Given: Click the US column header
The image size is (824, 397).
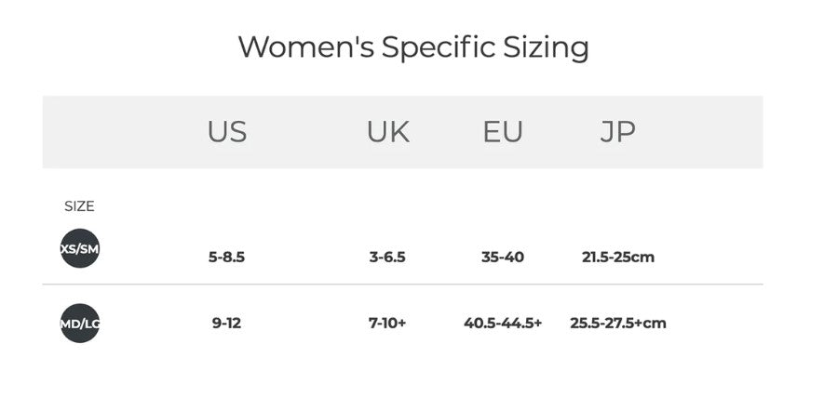Looking at the screenshot, I should click(227, 132).
